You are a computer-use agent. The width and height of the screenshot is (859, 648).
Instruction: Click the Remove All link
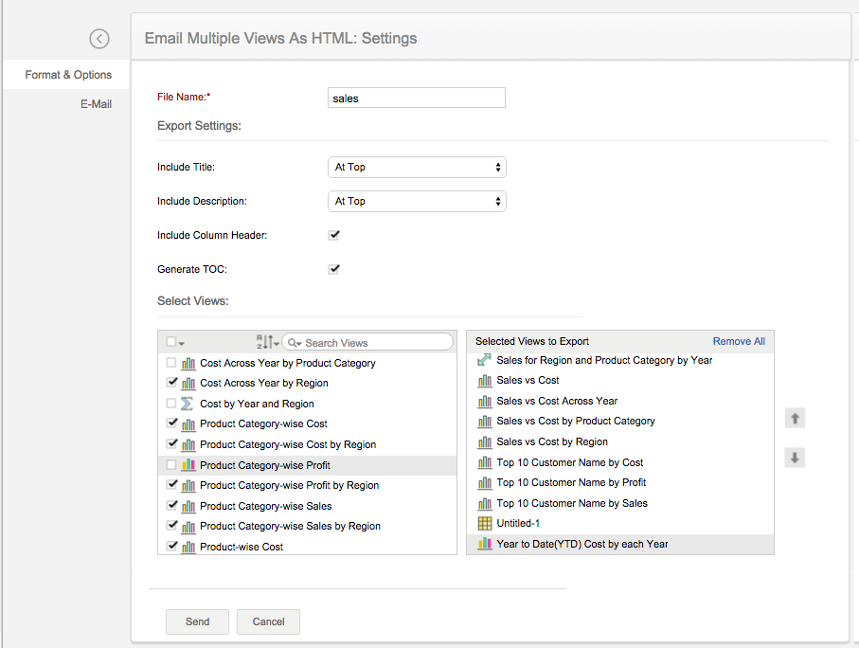click(x=739, y=341)
